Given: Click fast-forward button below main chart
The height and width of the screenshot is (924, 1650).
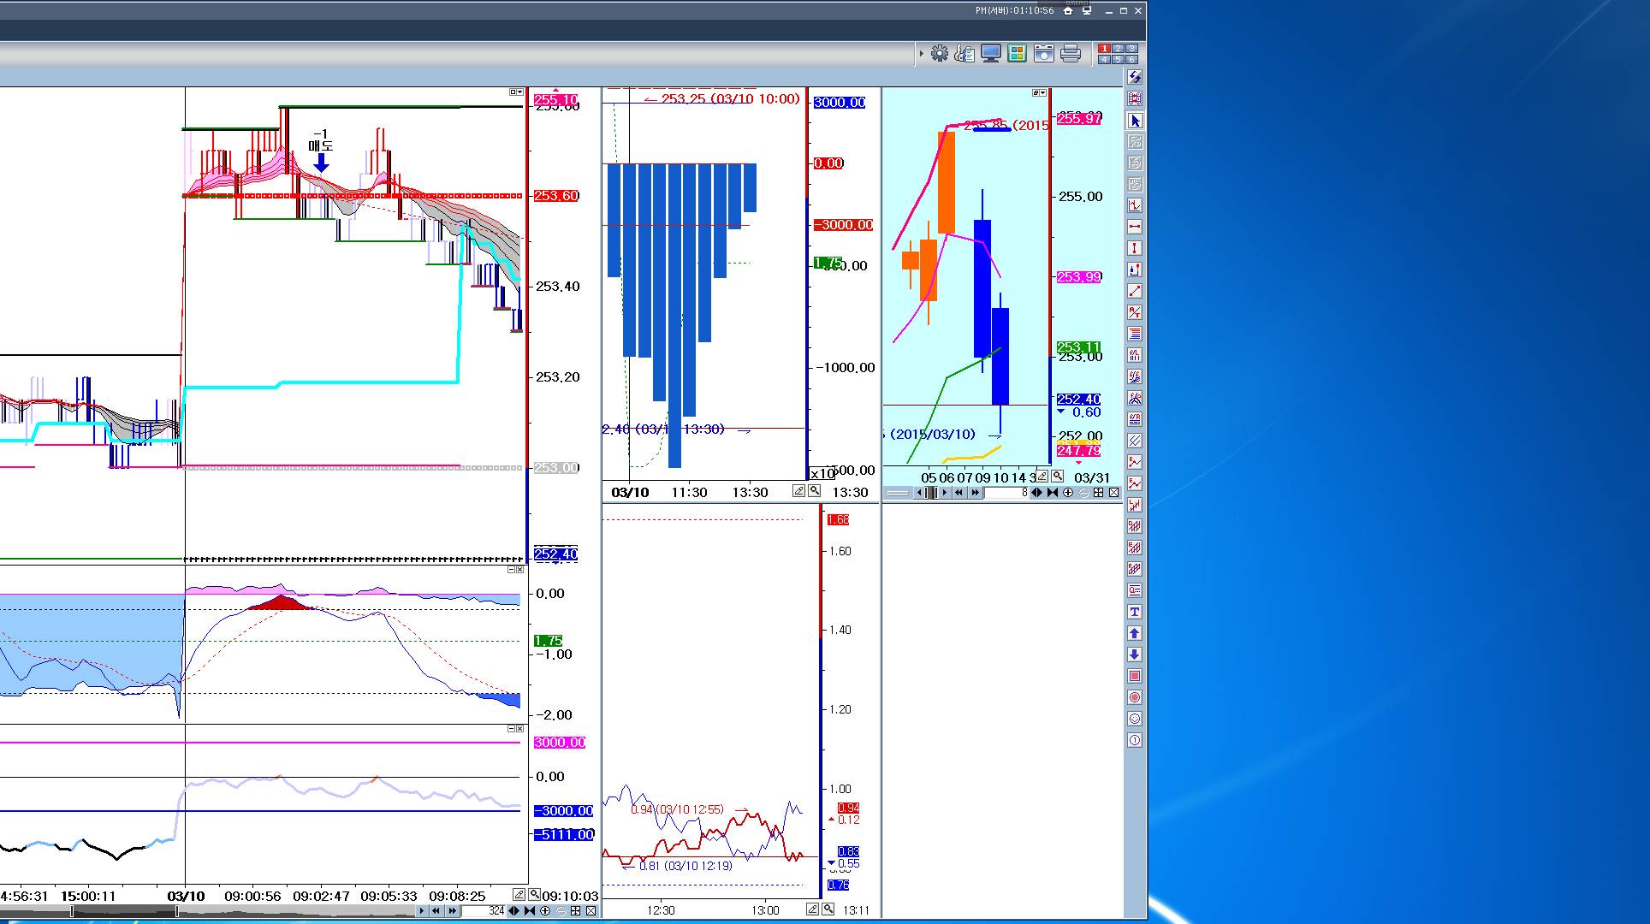Looking at the screenshot, I should (452, 911).
